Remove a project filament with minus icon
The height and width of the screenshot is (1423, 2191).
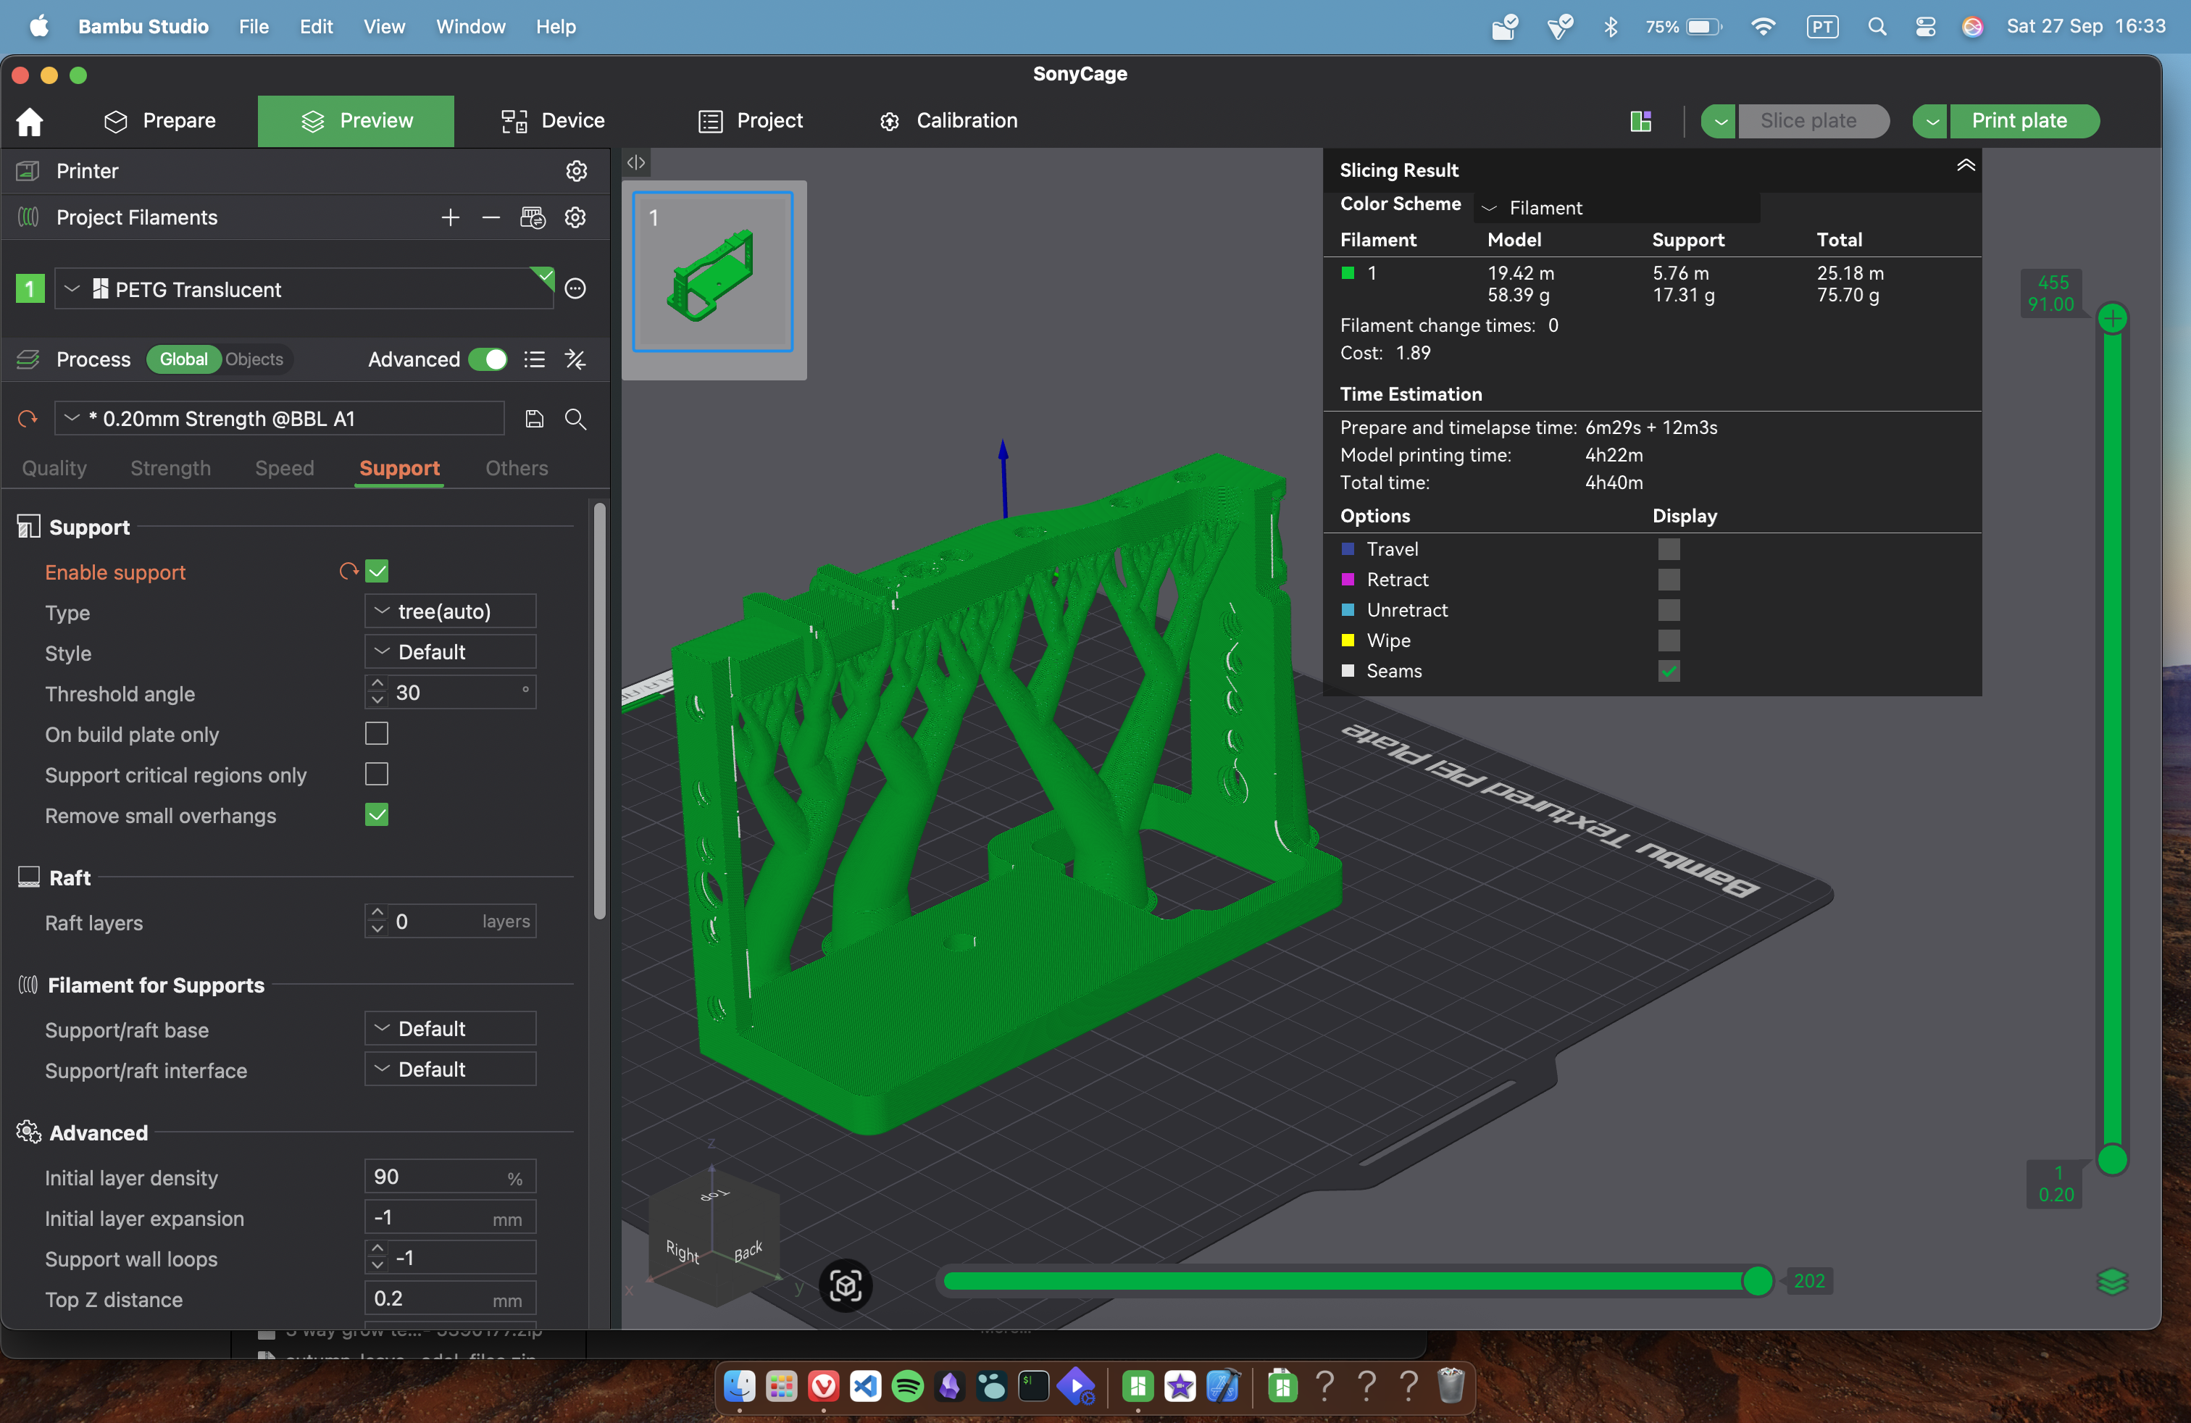(491, 217)
